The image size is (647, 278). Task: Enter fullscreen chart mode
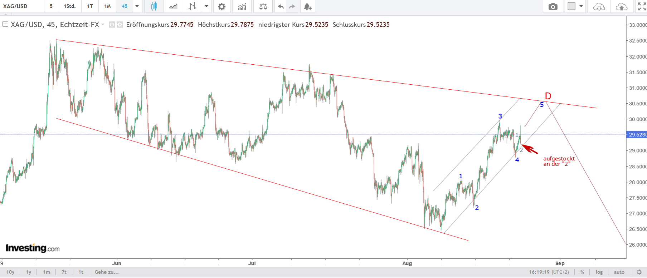tap(642, 6)
